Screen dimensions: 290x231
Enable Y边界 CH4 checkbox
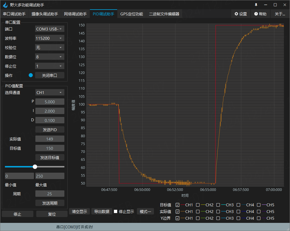(238, 218)
